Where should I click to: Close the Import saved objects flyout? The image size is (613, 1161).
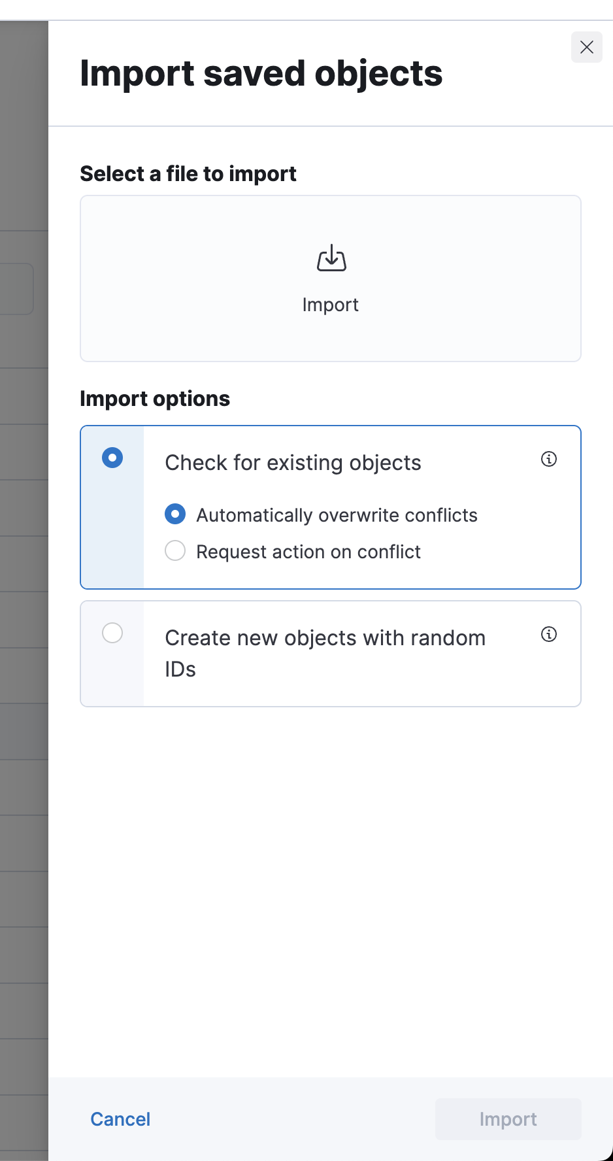pos(586,47)
